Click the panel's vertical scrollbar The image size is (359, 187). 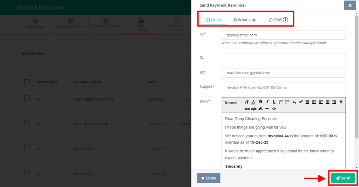coord(357,77)
